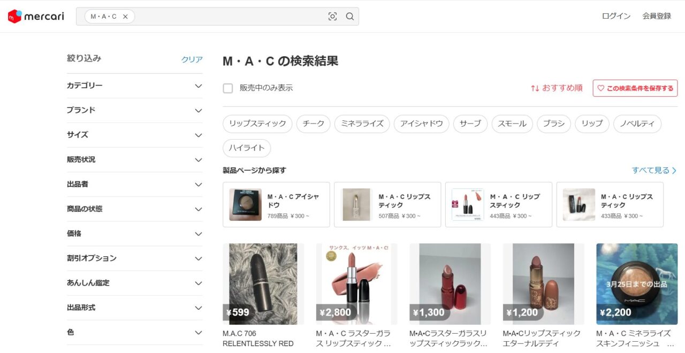Viewport: 685px width, 353px height.
Task: Select the リップスティック keyword chip
Action: (x=257, y=124)
